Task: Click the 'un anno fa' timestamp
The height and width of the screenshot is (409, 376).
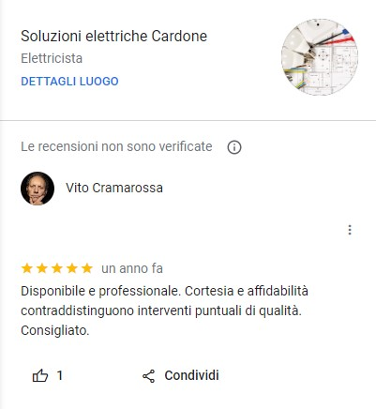Action: (x=132, y=268)
